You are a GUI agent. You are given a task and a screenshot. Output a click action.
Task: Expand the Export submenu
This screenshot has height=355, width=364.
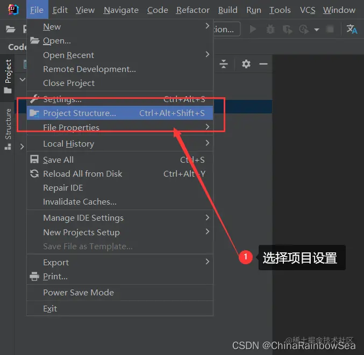[120, 262]
